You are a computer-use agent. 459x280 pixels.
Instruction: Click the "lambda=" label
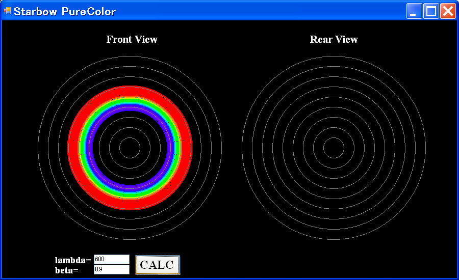click(73, 260)
